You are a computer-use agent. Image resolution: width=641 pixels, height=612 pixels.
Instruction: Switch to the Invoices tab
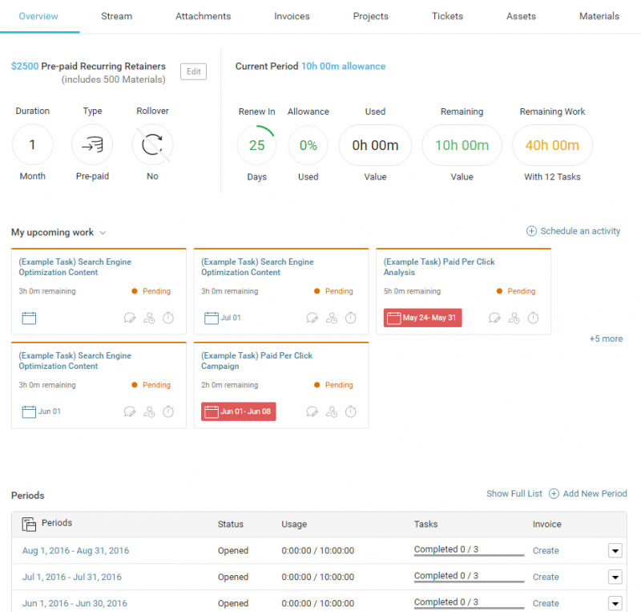pyautogui.click(x=292, y=15)
